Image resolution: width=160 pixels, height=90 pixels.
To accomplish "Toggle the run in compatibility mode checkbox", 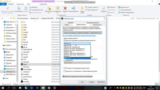I will [64, 40].
